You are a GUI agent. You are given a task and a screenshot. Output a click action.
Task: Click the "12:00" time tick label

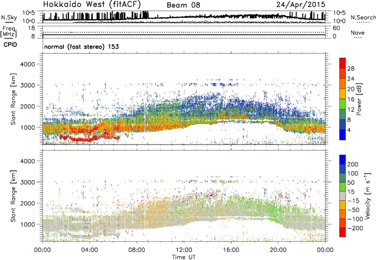[x=184, y=250]
